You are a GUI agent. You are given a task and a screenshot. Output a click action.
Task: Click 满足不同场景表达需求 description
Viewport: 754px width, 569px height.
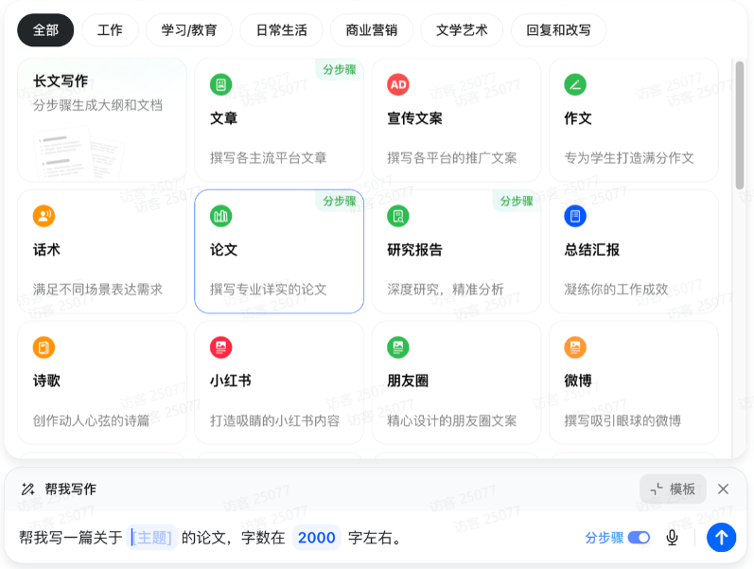pos(97,290)
